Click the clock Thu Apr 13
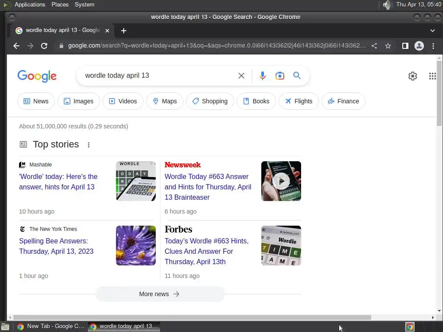Screen dimensions: 443x332 point(419,4)
